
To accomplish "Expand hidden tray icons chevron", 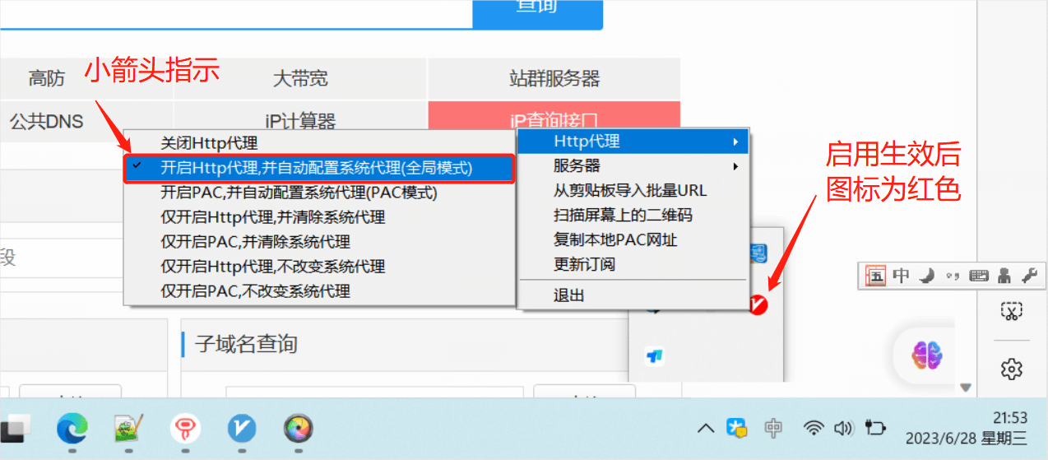I will click(706, 428).
